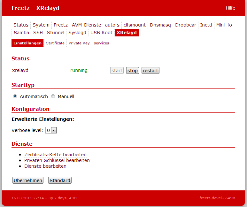The height and width of the screenshot is (207, 247).
Task: Open the cifsmount package page
Action: click(135, 25)
